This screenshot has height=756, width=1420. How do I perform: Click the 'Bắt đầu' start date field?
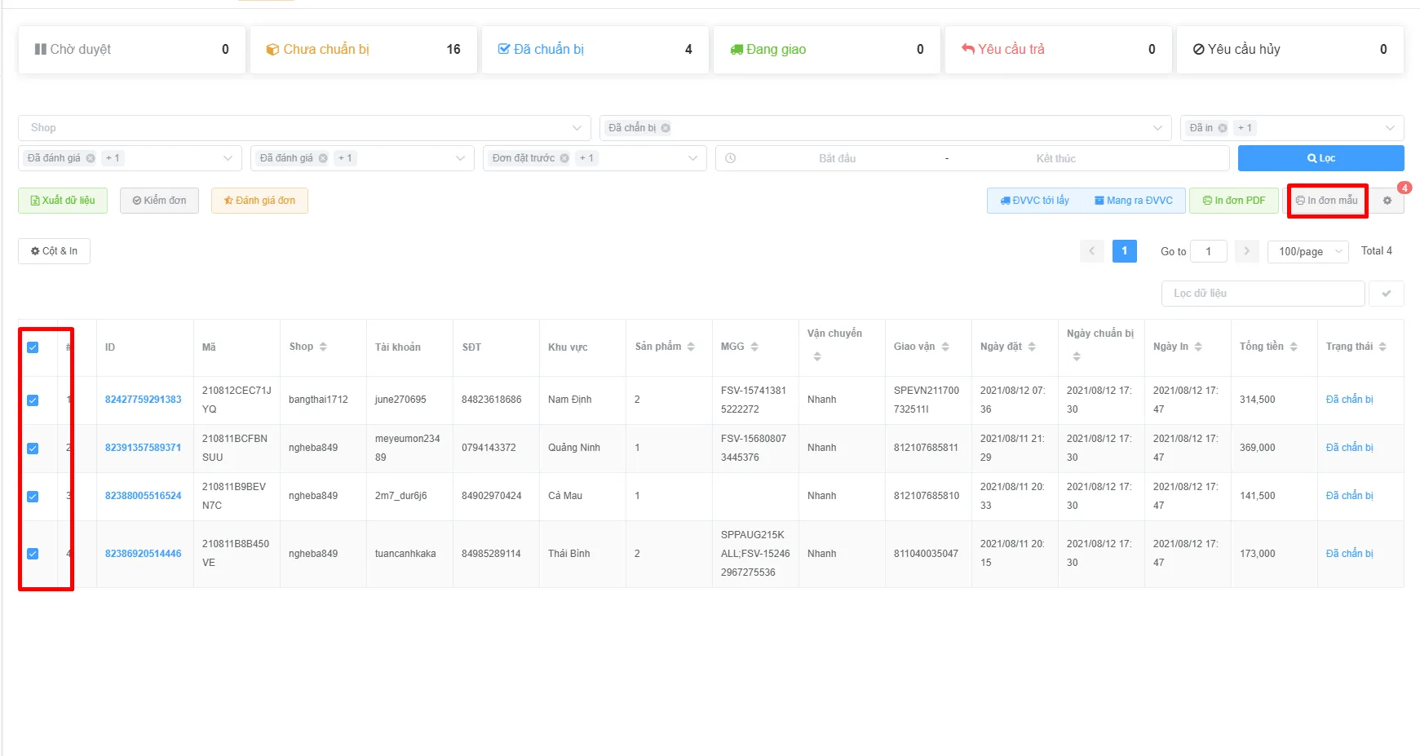837,158
